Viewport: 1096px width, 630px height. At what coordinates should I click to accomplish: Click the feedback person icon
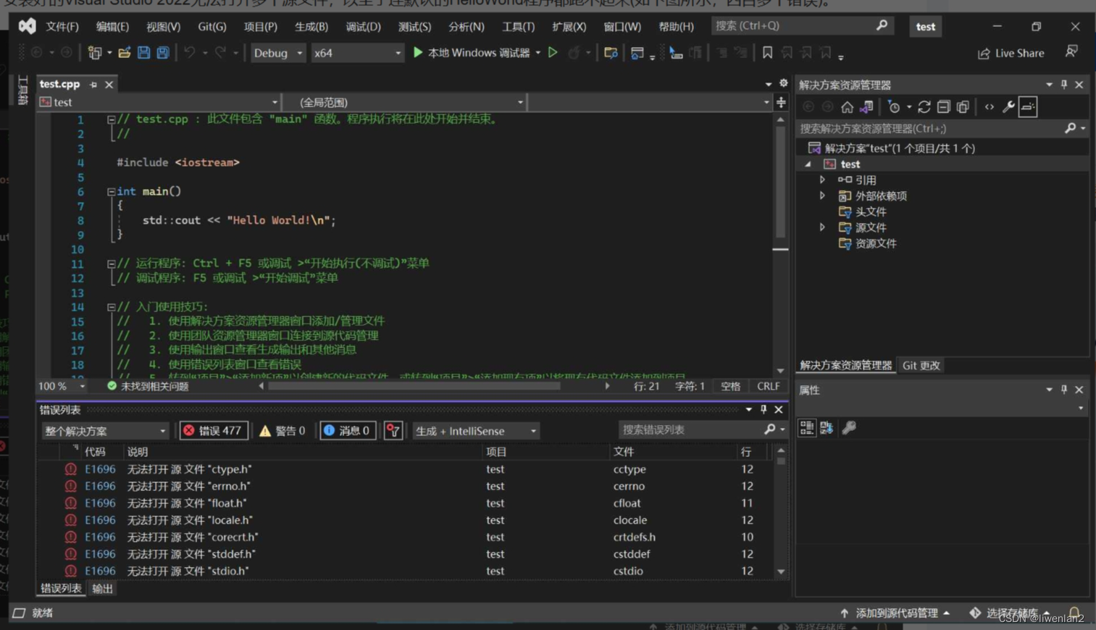pyautogui.click(x=1071, y=51)
